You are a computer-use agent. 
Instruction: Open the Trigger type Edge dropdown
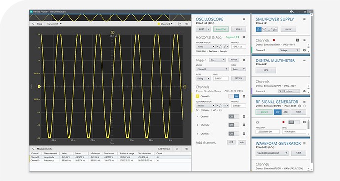point(217,60)
